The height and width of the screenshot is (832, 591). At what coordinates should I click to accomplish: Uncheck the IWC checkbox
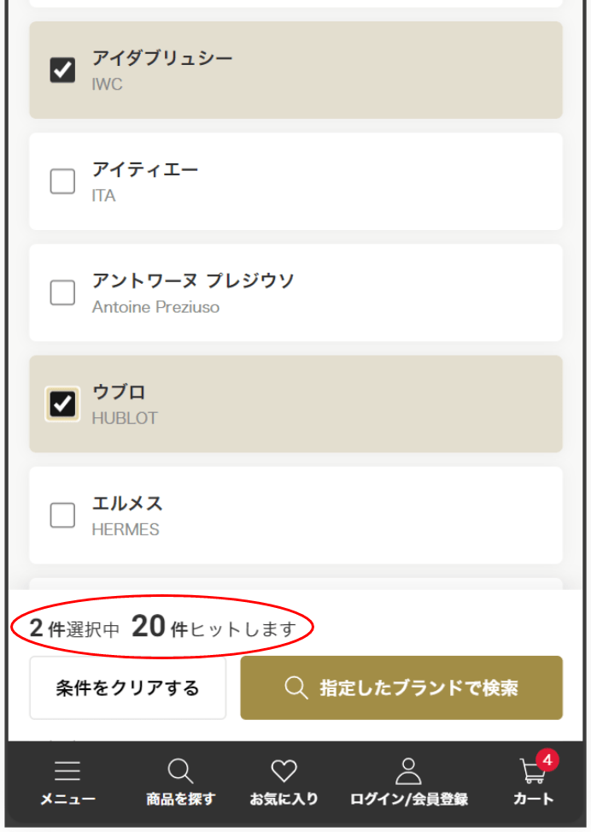(62, 70)
